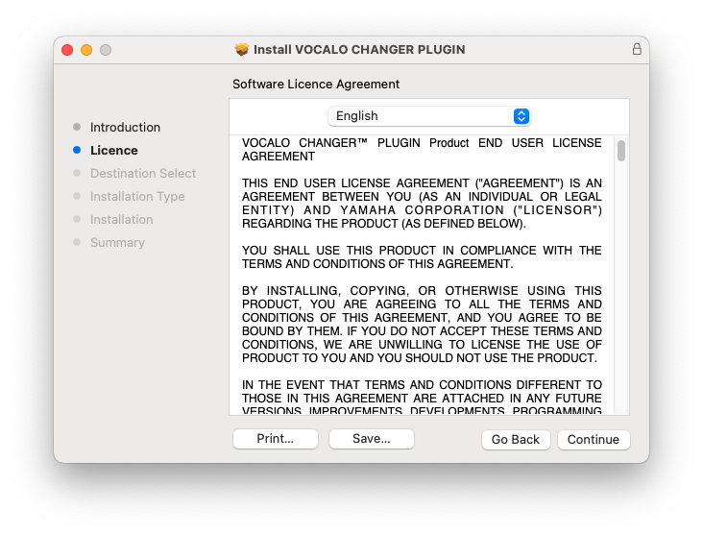The height and width of the screenshot is (534, 703).
Task: Click the blue language dropdown arrows
Action: click(x=521, y=116)
